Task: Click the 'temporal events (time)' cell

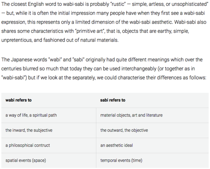Action: pyautogui.click(x=152, y=160)
